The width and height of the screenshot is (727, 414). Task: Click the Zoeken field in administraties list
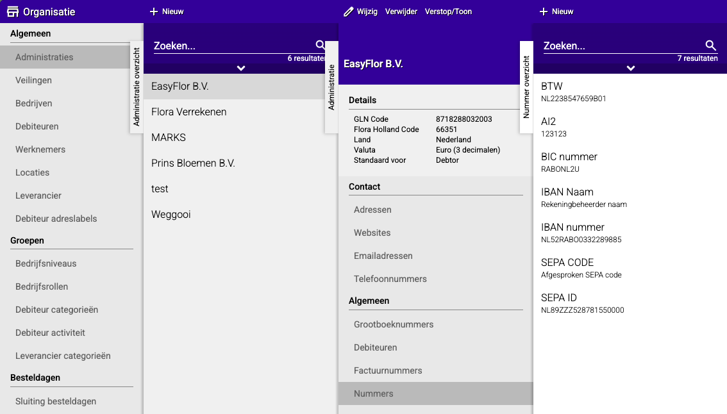pyautogui.click(x=234, y=46)
